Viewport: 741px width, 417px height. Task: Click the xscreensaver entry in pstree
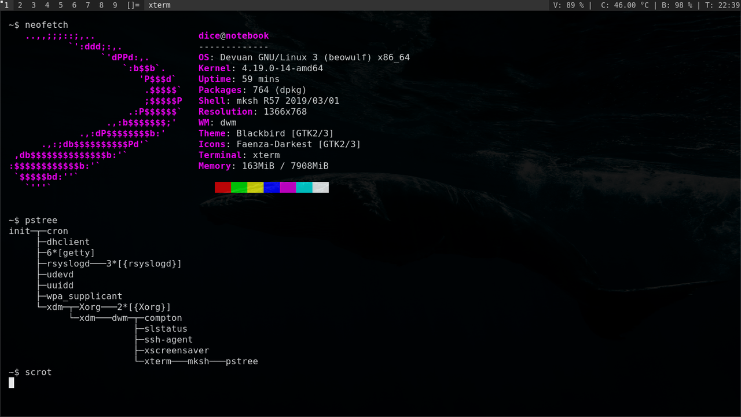(x=177, y=350)
